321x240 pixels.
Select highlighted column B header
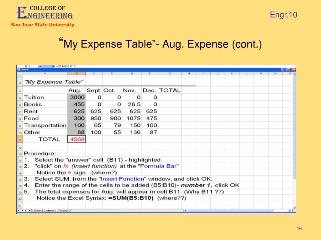(x=76, y=73)
